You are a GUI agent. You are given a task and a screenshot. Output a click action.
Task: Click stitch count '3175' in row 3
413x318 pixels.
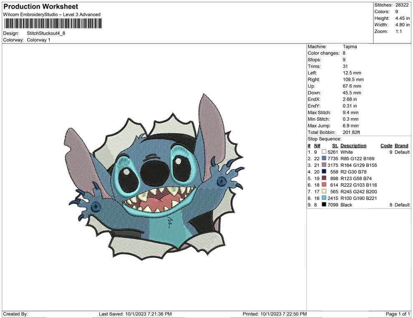point(332,165)
